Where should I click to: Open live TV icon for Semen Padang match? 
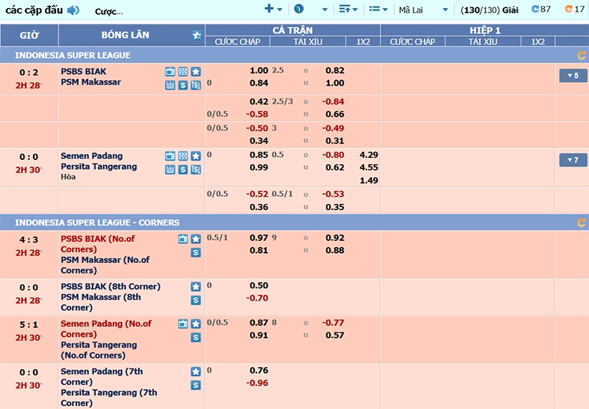click(170, 156)
